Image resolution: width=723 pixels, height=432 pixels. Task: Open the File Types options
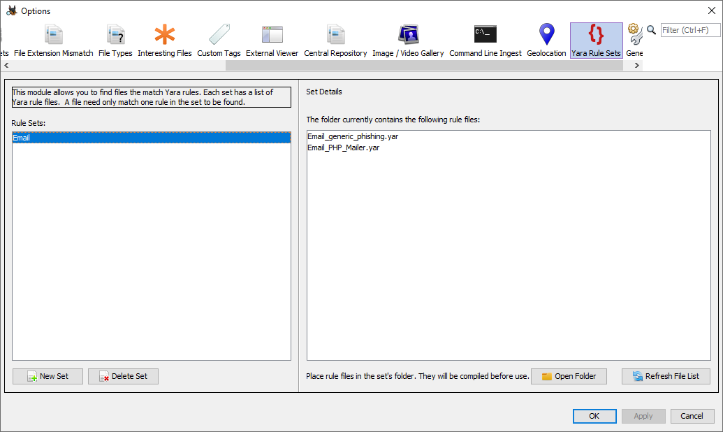(115, 41)
